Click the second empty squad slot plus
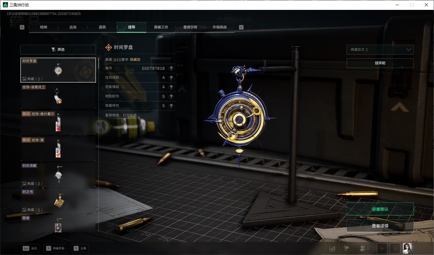 pyautogui.click(x=395, y=248)
